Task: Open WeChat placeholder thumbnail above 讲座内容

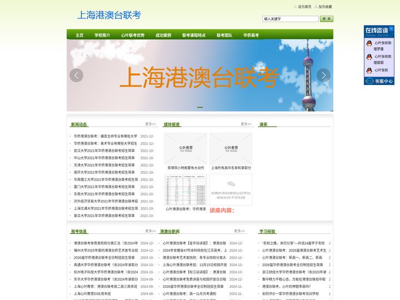Action: [x=231, y=190]
